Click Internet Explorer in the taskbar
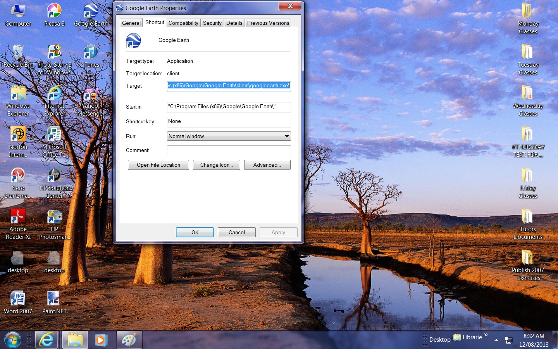 [x=46, y=340]
